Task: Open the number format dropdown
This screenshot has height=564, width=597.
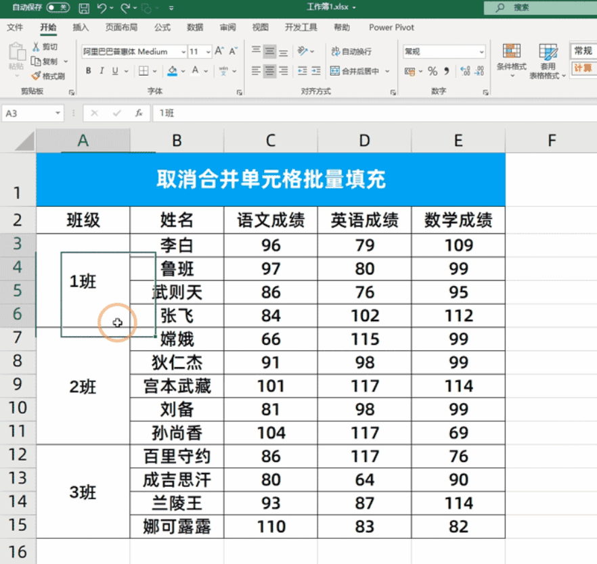Action: coord(481,52)
